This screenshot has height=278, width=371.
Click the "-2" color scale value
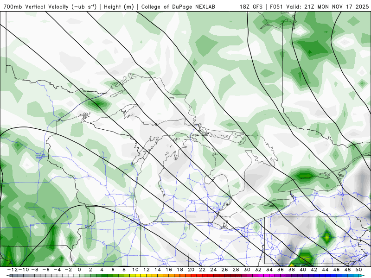click(x=68, y=270)
